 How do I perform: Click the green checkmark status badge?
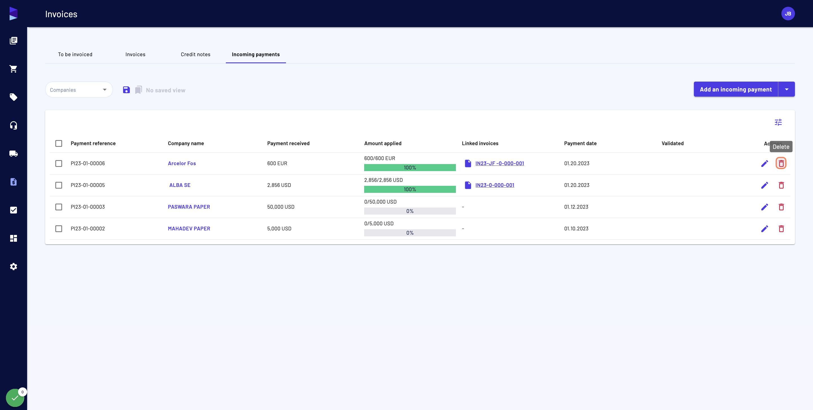tap(15, 398)
